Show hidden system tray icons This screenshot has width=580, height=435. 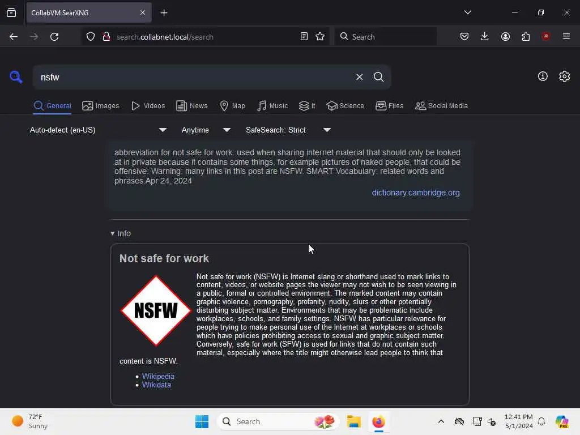tap(441, 421)
